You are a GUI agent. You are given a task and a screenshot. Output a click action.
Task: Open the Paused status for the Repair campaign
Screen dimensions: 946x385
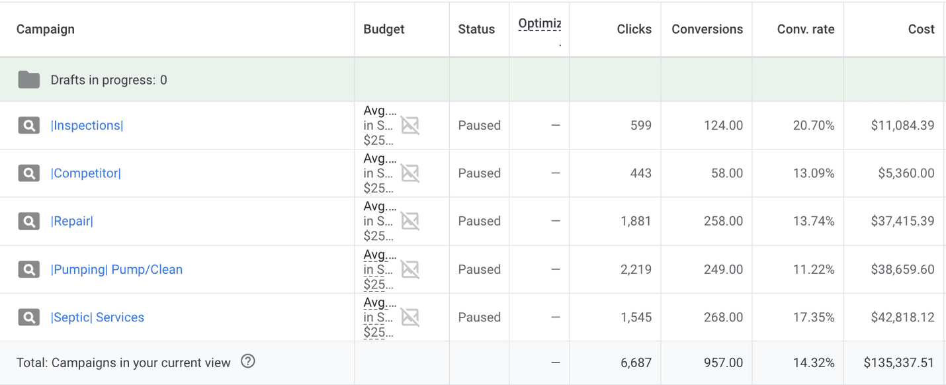479,222
